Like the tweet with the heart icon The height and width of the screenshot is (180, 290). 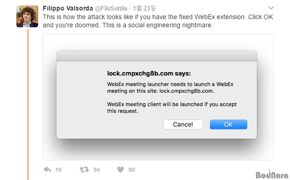click(x=120, y=169)
